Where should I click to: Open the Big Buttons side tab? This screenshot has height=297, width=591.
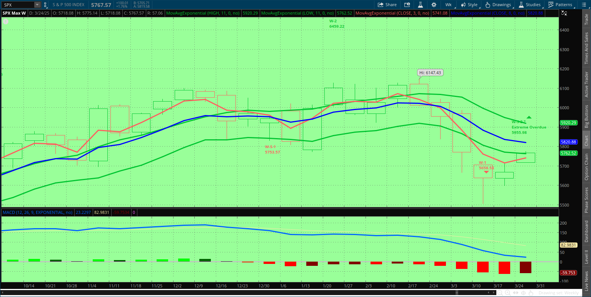click(x=586, y=116)
